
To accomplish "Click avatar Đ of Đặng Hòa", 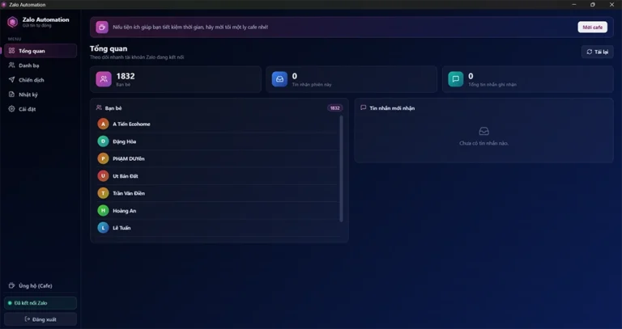I will click(103, 141).
